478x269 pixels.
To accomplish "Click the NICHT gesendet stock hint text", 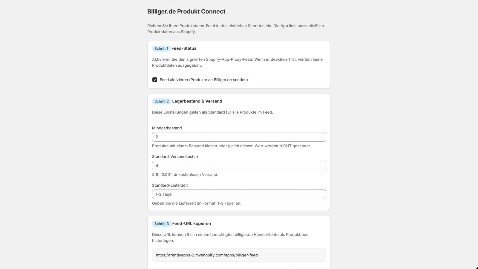I will click(x=232, y=146).
